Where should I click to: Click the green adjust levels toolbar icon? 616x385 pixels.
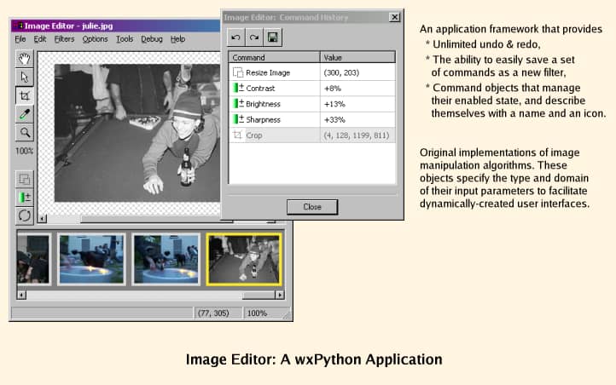(x=25, y=198)
